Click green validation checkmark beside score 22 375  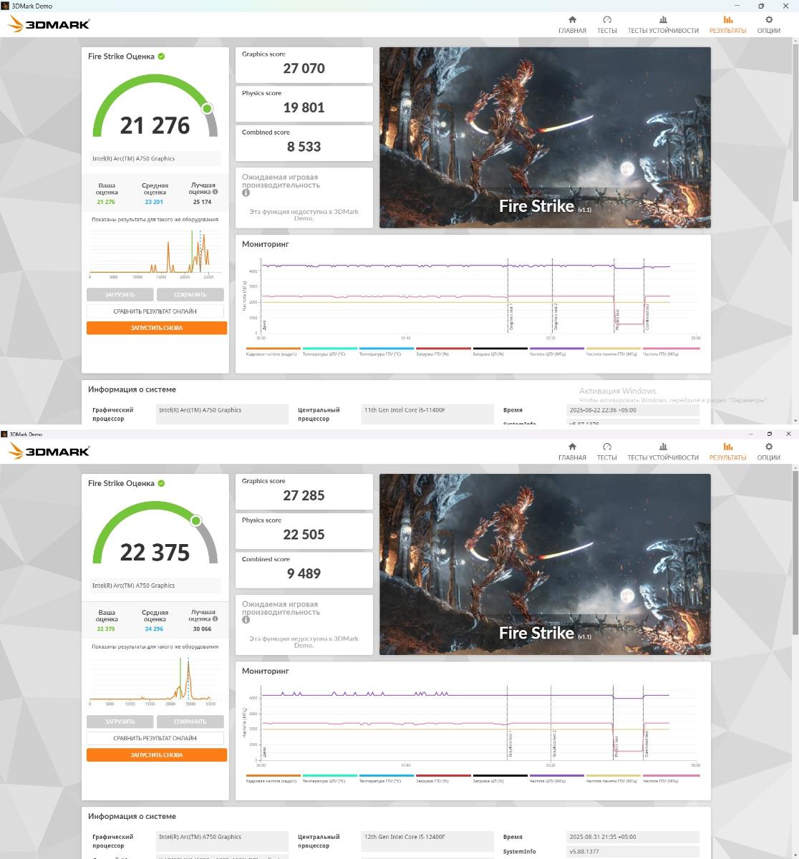click(161, 483)
